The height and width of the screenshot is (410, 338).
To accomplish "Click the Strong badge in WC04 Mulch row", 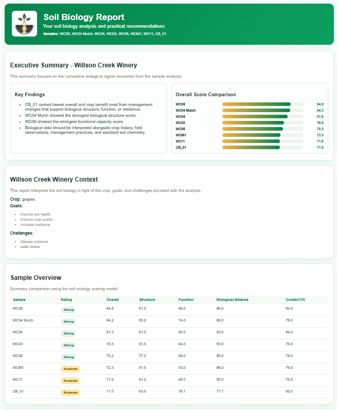I will click(68, 322).
